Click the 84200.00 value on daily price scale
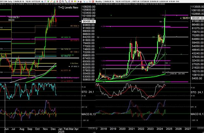Screen dimensions: 204x133 tap(88, 37)
